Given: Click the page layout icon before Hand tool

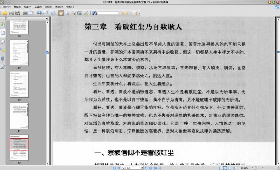Looking at the screenshot, I should pyautogui.click(x=53, y=13).
